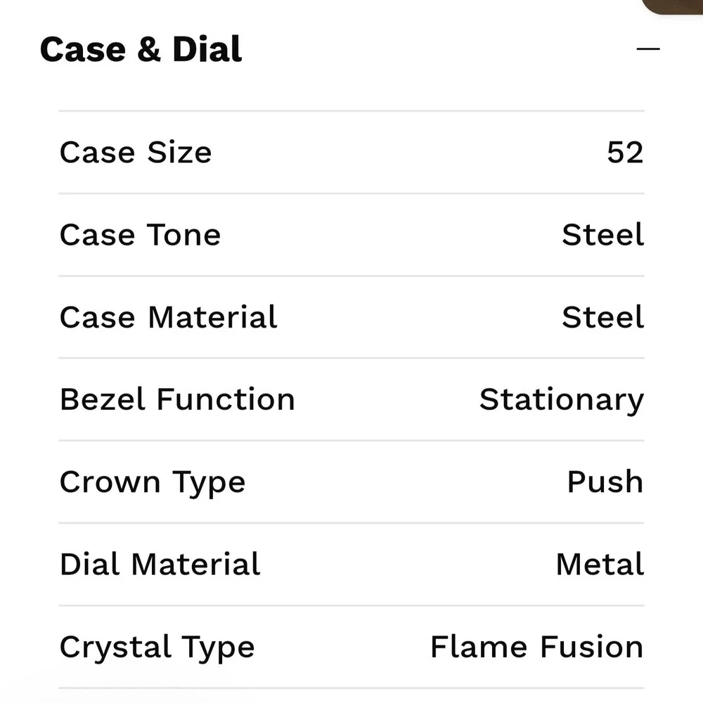Select the Crown Type label
This screenshot has height=703, width=703.
click(153, 484)
